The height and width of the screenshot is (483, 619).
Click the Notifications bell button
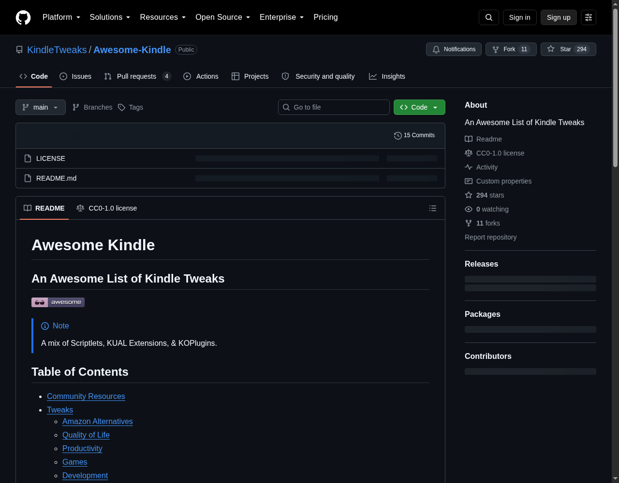(454, 49)
